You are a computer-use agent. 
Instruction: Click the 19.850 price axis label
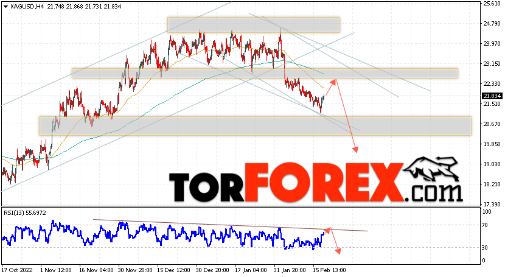pos(492,144)
